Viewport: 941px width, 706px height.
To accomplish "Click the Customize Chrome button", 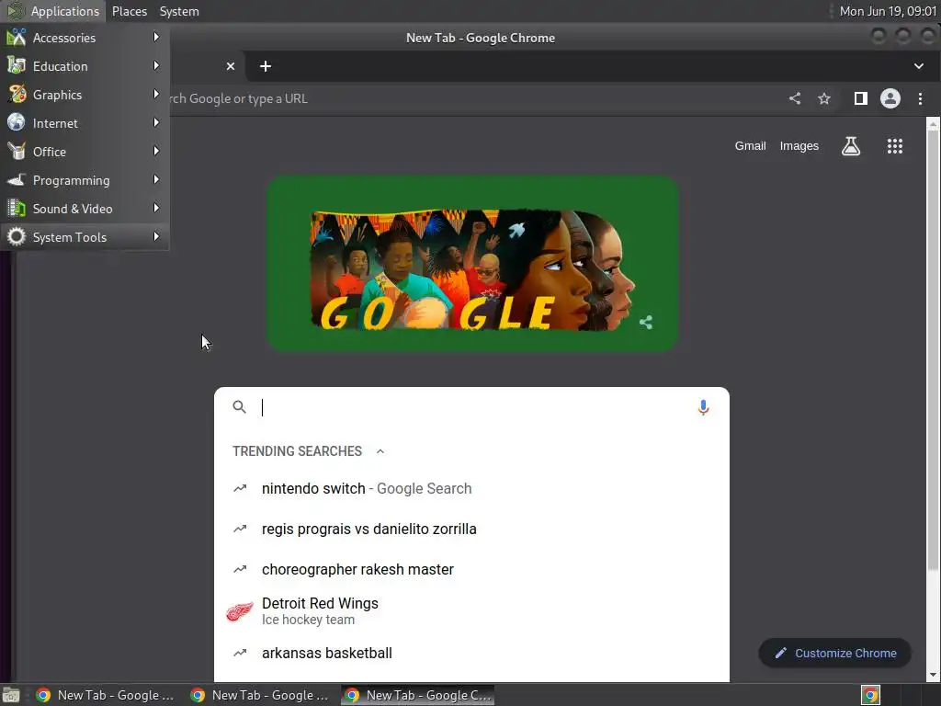I will point(834,654).
